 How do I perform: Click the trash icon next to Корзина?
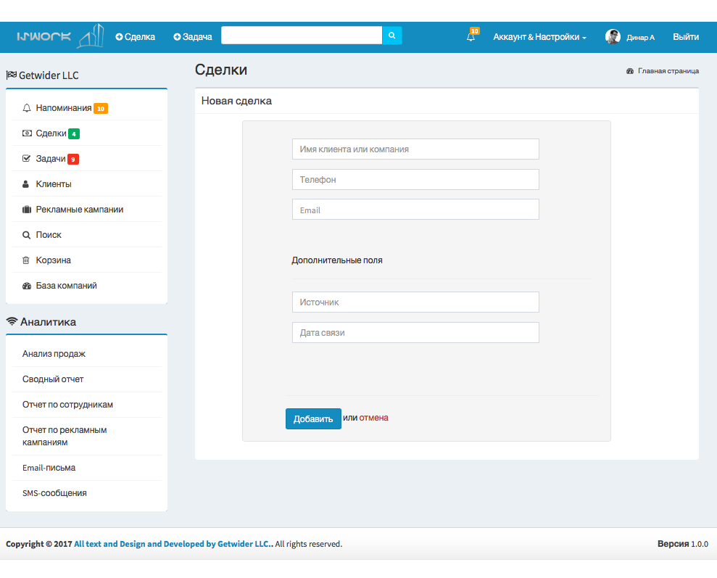[x=26, y=260]
